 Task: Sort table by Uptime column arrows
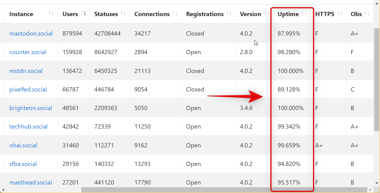pos(304,13)
